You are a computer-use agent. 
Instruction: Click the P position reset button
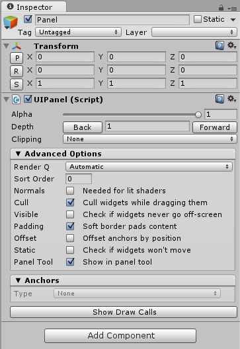pos(17,58)
